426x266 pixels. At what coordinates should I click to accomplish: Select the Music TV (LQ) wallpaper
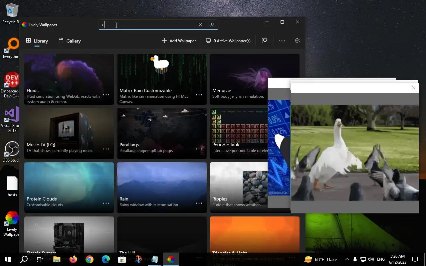69,133
